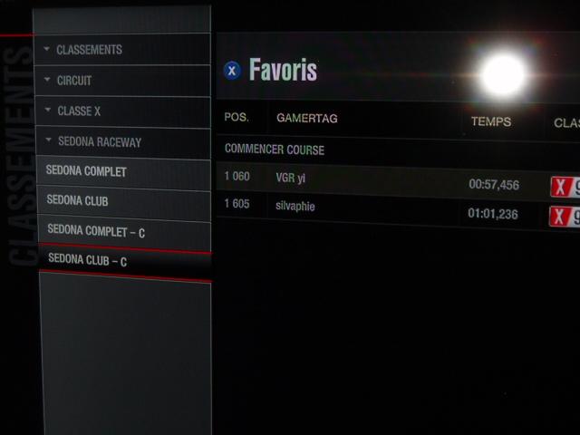Collapse the SEDONA RACEWAY arrow
This screenshot has height=435, width=580.
pos(48,140)
